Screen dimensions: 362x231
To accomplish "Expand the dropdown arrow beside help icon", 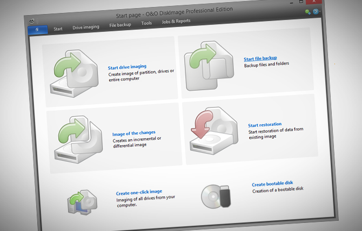I will [x=320, y=11].
